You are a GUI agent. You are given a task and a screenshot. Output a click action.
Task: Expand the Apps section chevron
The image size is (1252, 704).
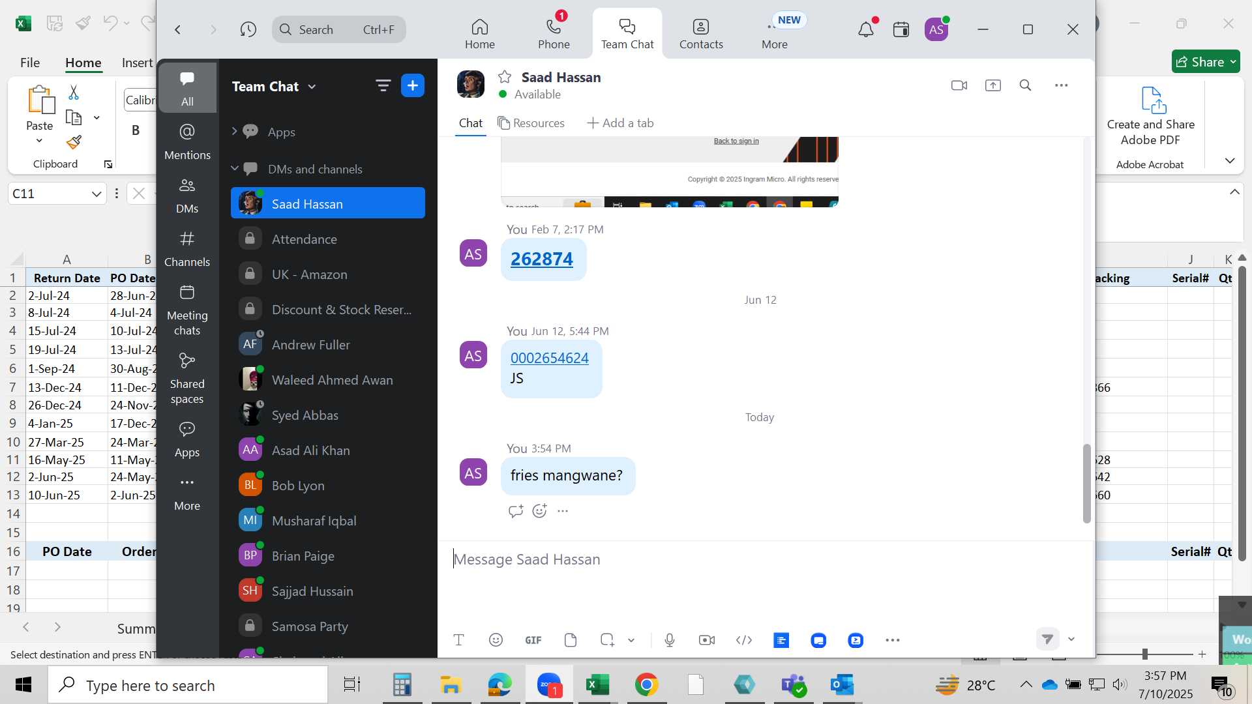click(235, 132)
